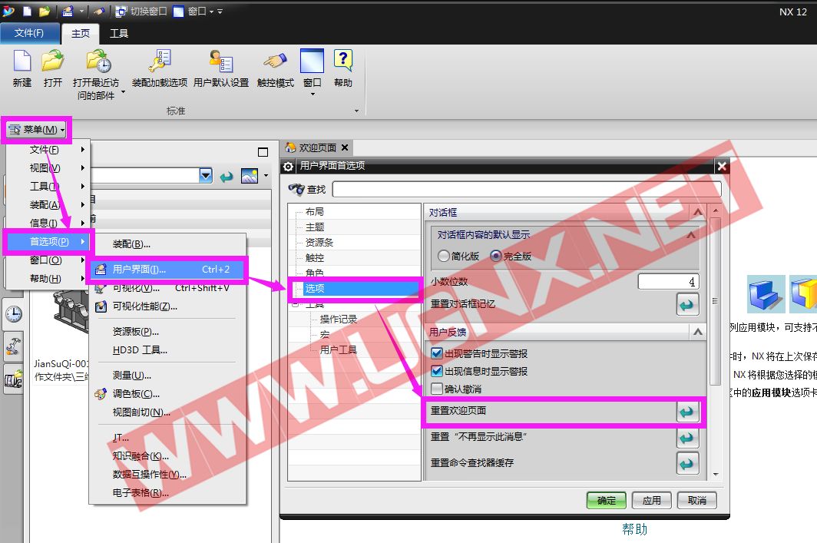817x543 pixels.
Task: Expand the 标准 group options arrow
Action: click(x=356, y=111)
